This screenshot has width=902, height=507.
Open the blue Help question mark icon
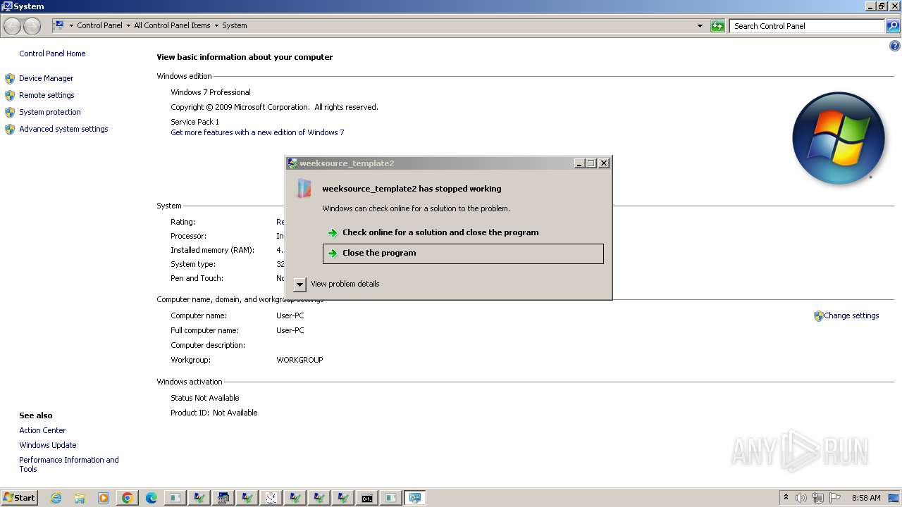click(x=895, y=46)
